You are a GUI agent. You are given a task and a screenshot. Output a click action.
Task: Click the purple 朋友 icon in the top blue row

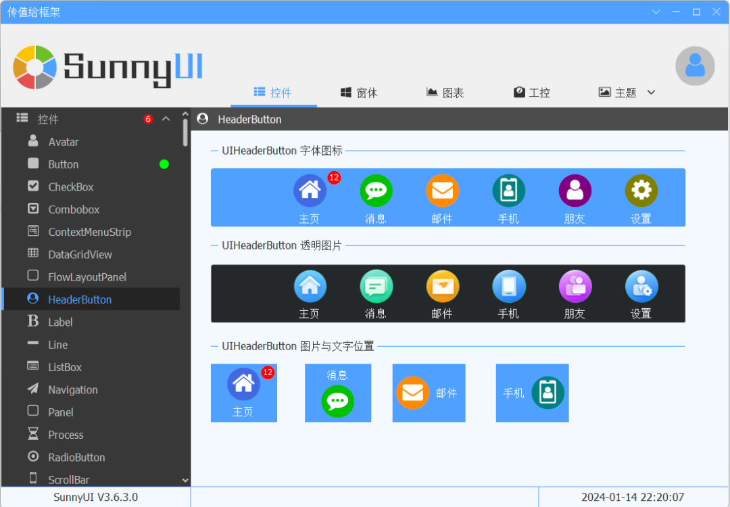coord(575,191)
